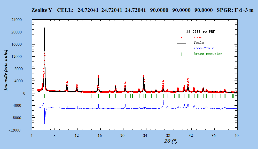Click the black Ycalc legend line
The height and width of the screenshot is (149, 258).
click(182, 43)
